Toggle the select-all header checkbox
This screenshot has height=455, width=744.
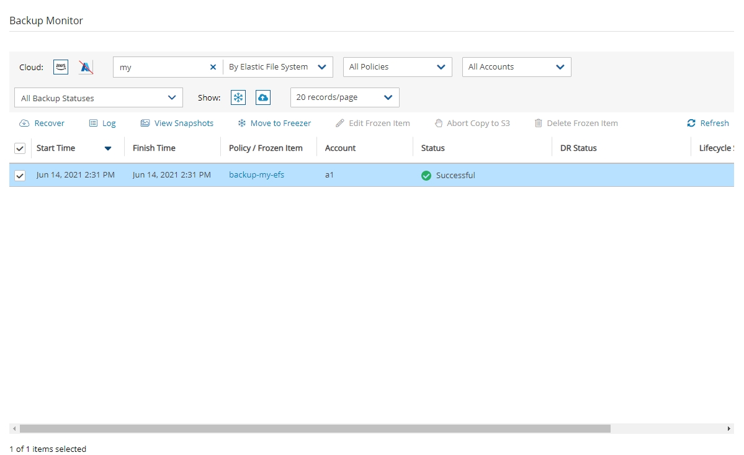pyautogui.click(x=20, y=148)
